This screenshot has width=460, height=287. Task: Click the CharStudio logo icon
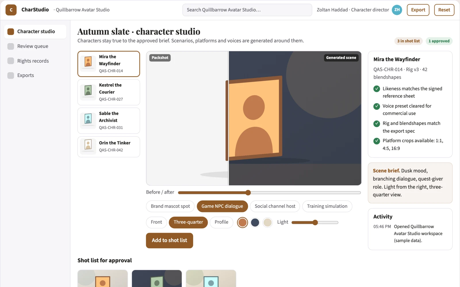[x=11, y=10]
